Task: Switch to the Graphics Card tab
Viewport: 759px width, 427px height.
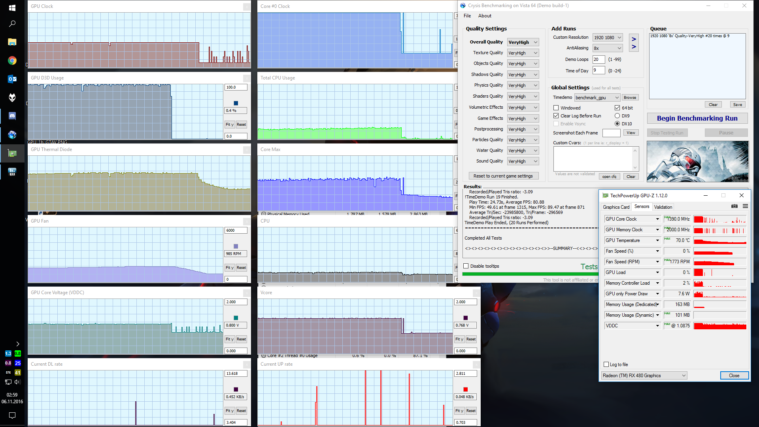Action: (616, 207)
